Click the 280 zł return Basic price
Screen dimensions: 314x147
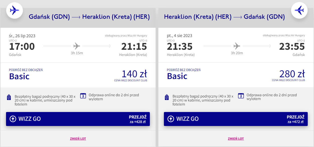coord(292,74)
